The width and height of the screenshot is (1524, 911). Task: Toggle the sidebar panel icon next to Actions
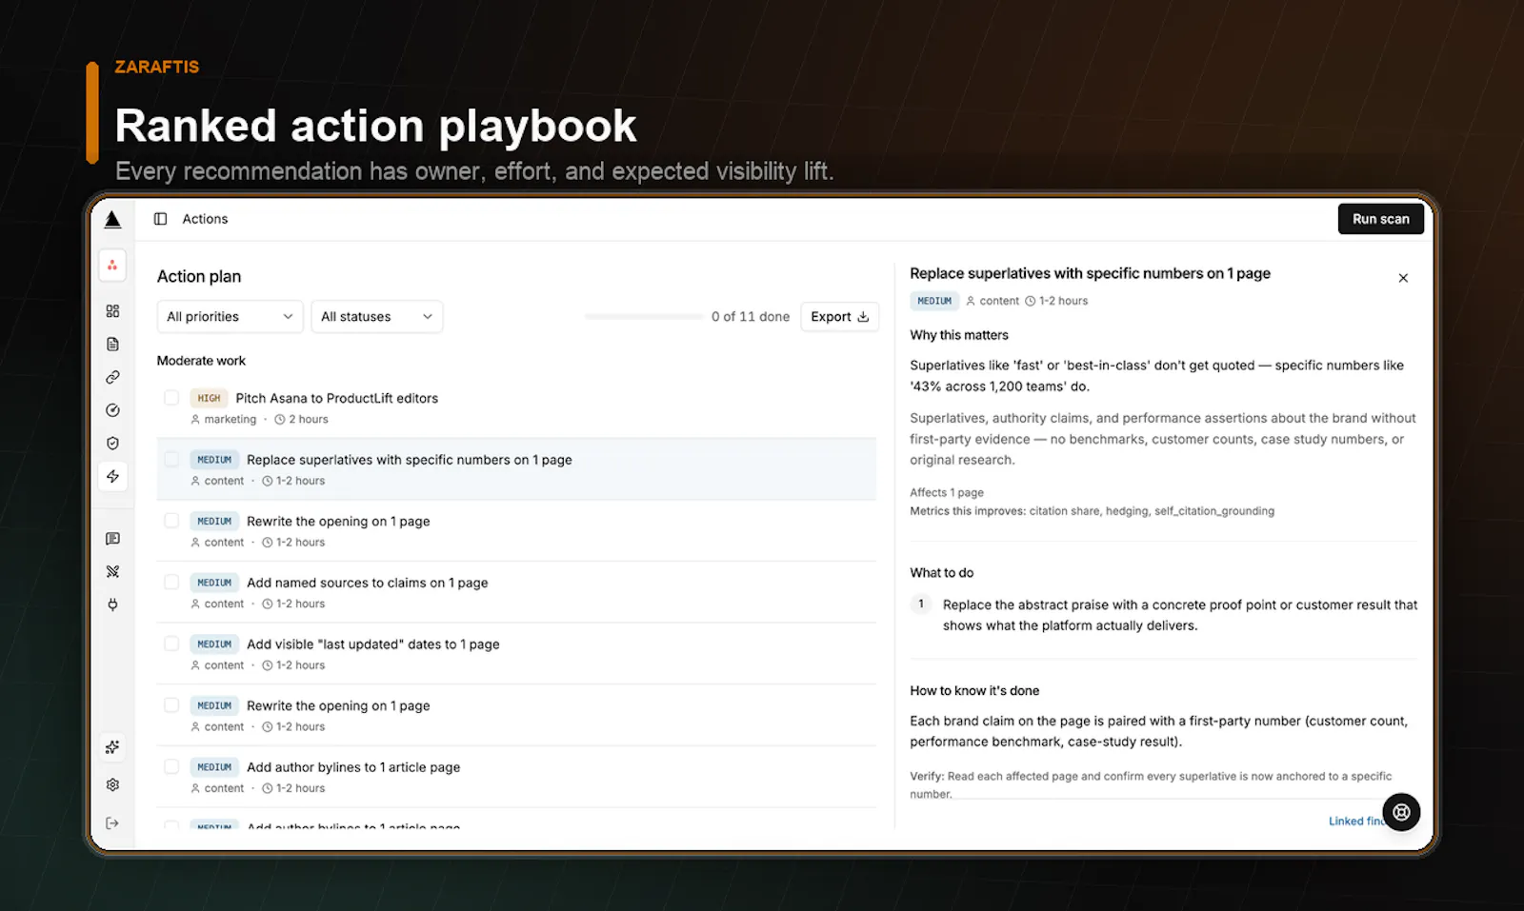coord(160,219)
